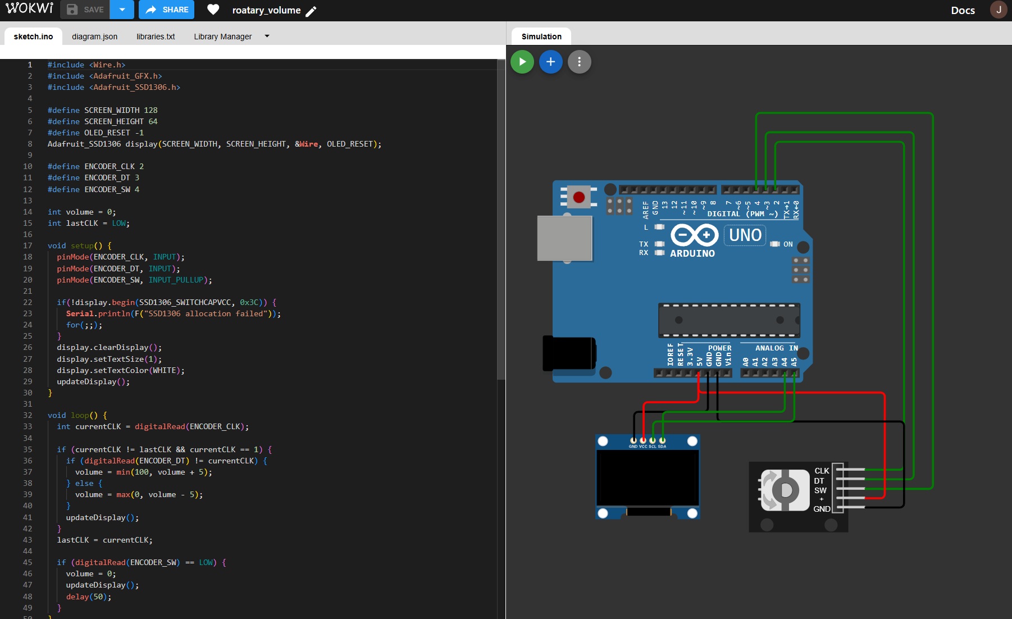Click the encoder SW pin label
This screenshot has width=1012, height=619.
[820, 490]
